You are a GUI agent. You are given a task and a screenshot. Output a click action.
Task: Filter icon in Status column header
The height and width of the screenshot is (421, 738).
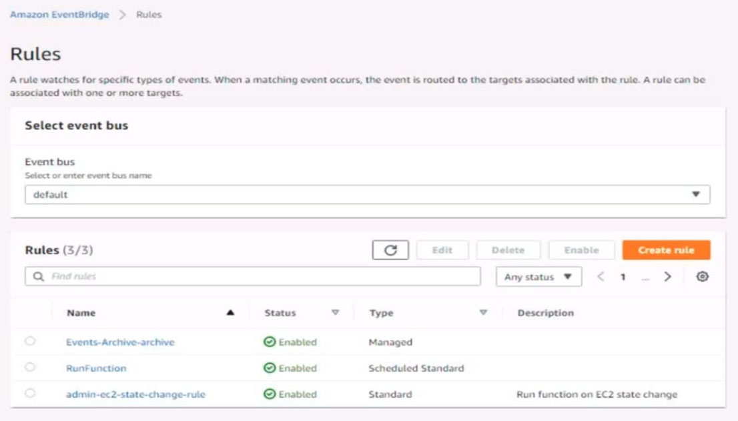(x=335, y=312)
